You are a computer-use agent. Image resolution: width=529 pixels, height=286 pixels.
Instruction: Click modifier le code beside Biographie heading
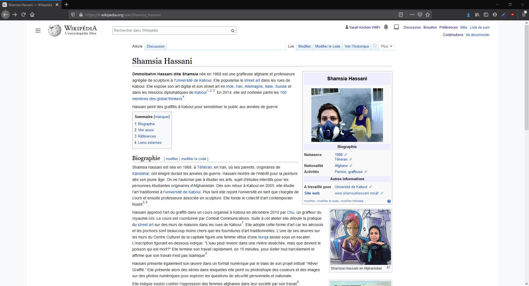[193, 159]
